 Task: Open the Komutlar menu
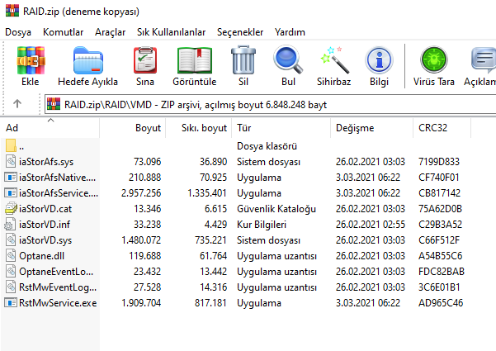[x=63, y=32]
